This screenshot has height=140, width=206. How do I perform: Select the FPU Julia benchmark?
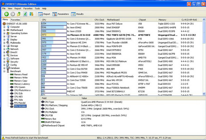(x=18, y=100)
